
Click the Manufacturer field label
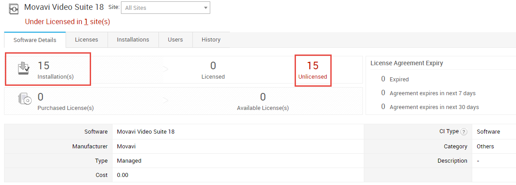[x=90, y=147]
